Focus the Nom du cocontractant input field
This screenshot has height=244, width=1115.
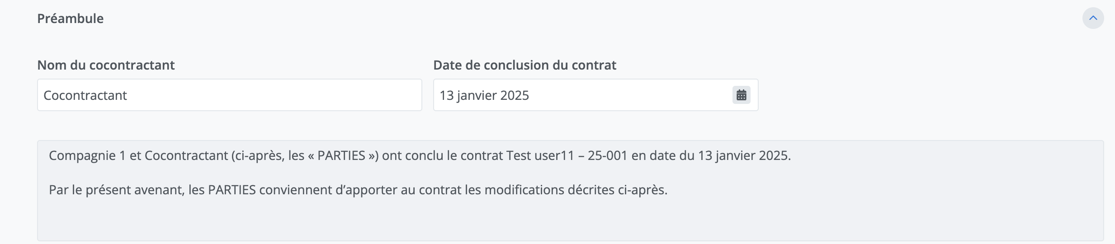229,95
